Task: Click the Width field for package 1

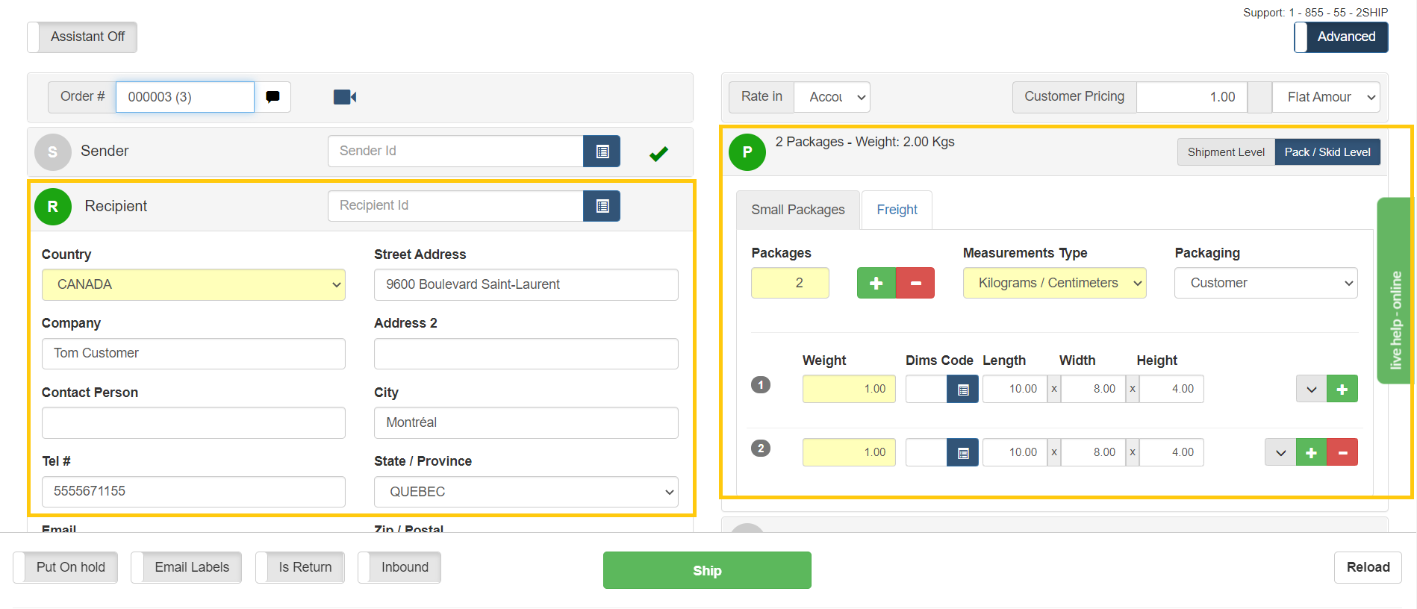Action: [1093, 389]
